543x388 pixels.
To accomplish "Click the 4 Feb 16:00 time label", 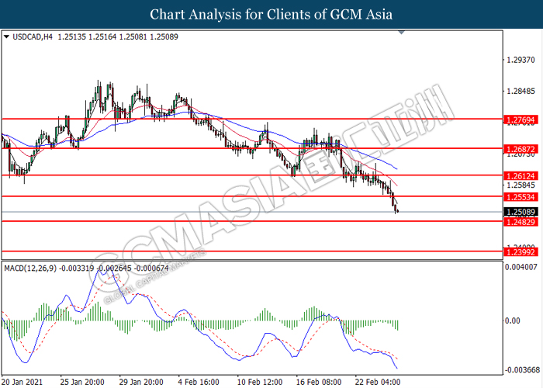I will click(199, 382).
